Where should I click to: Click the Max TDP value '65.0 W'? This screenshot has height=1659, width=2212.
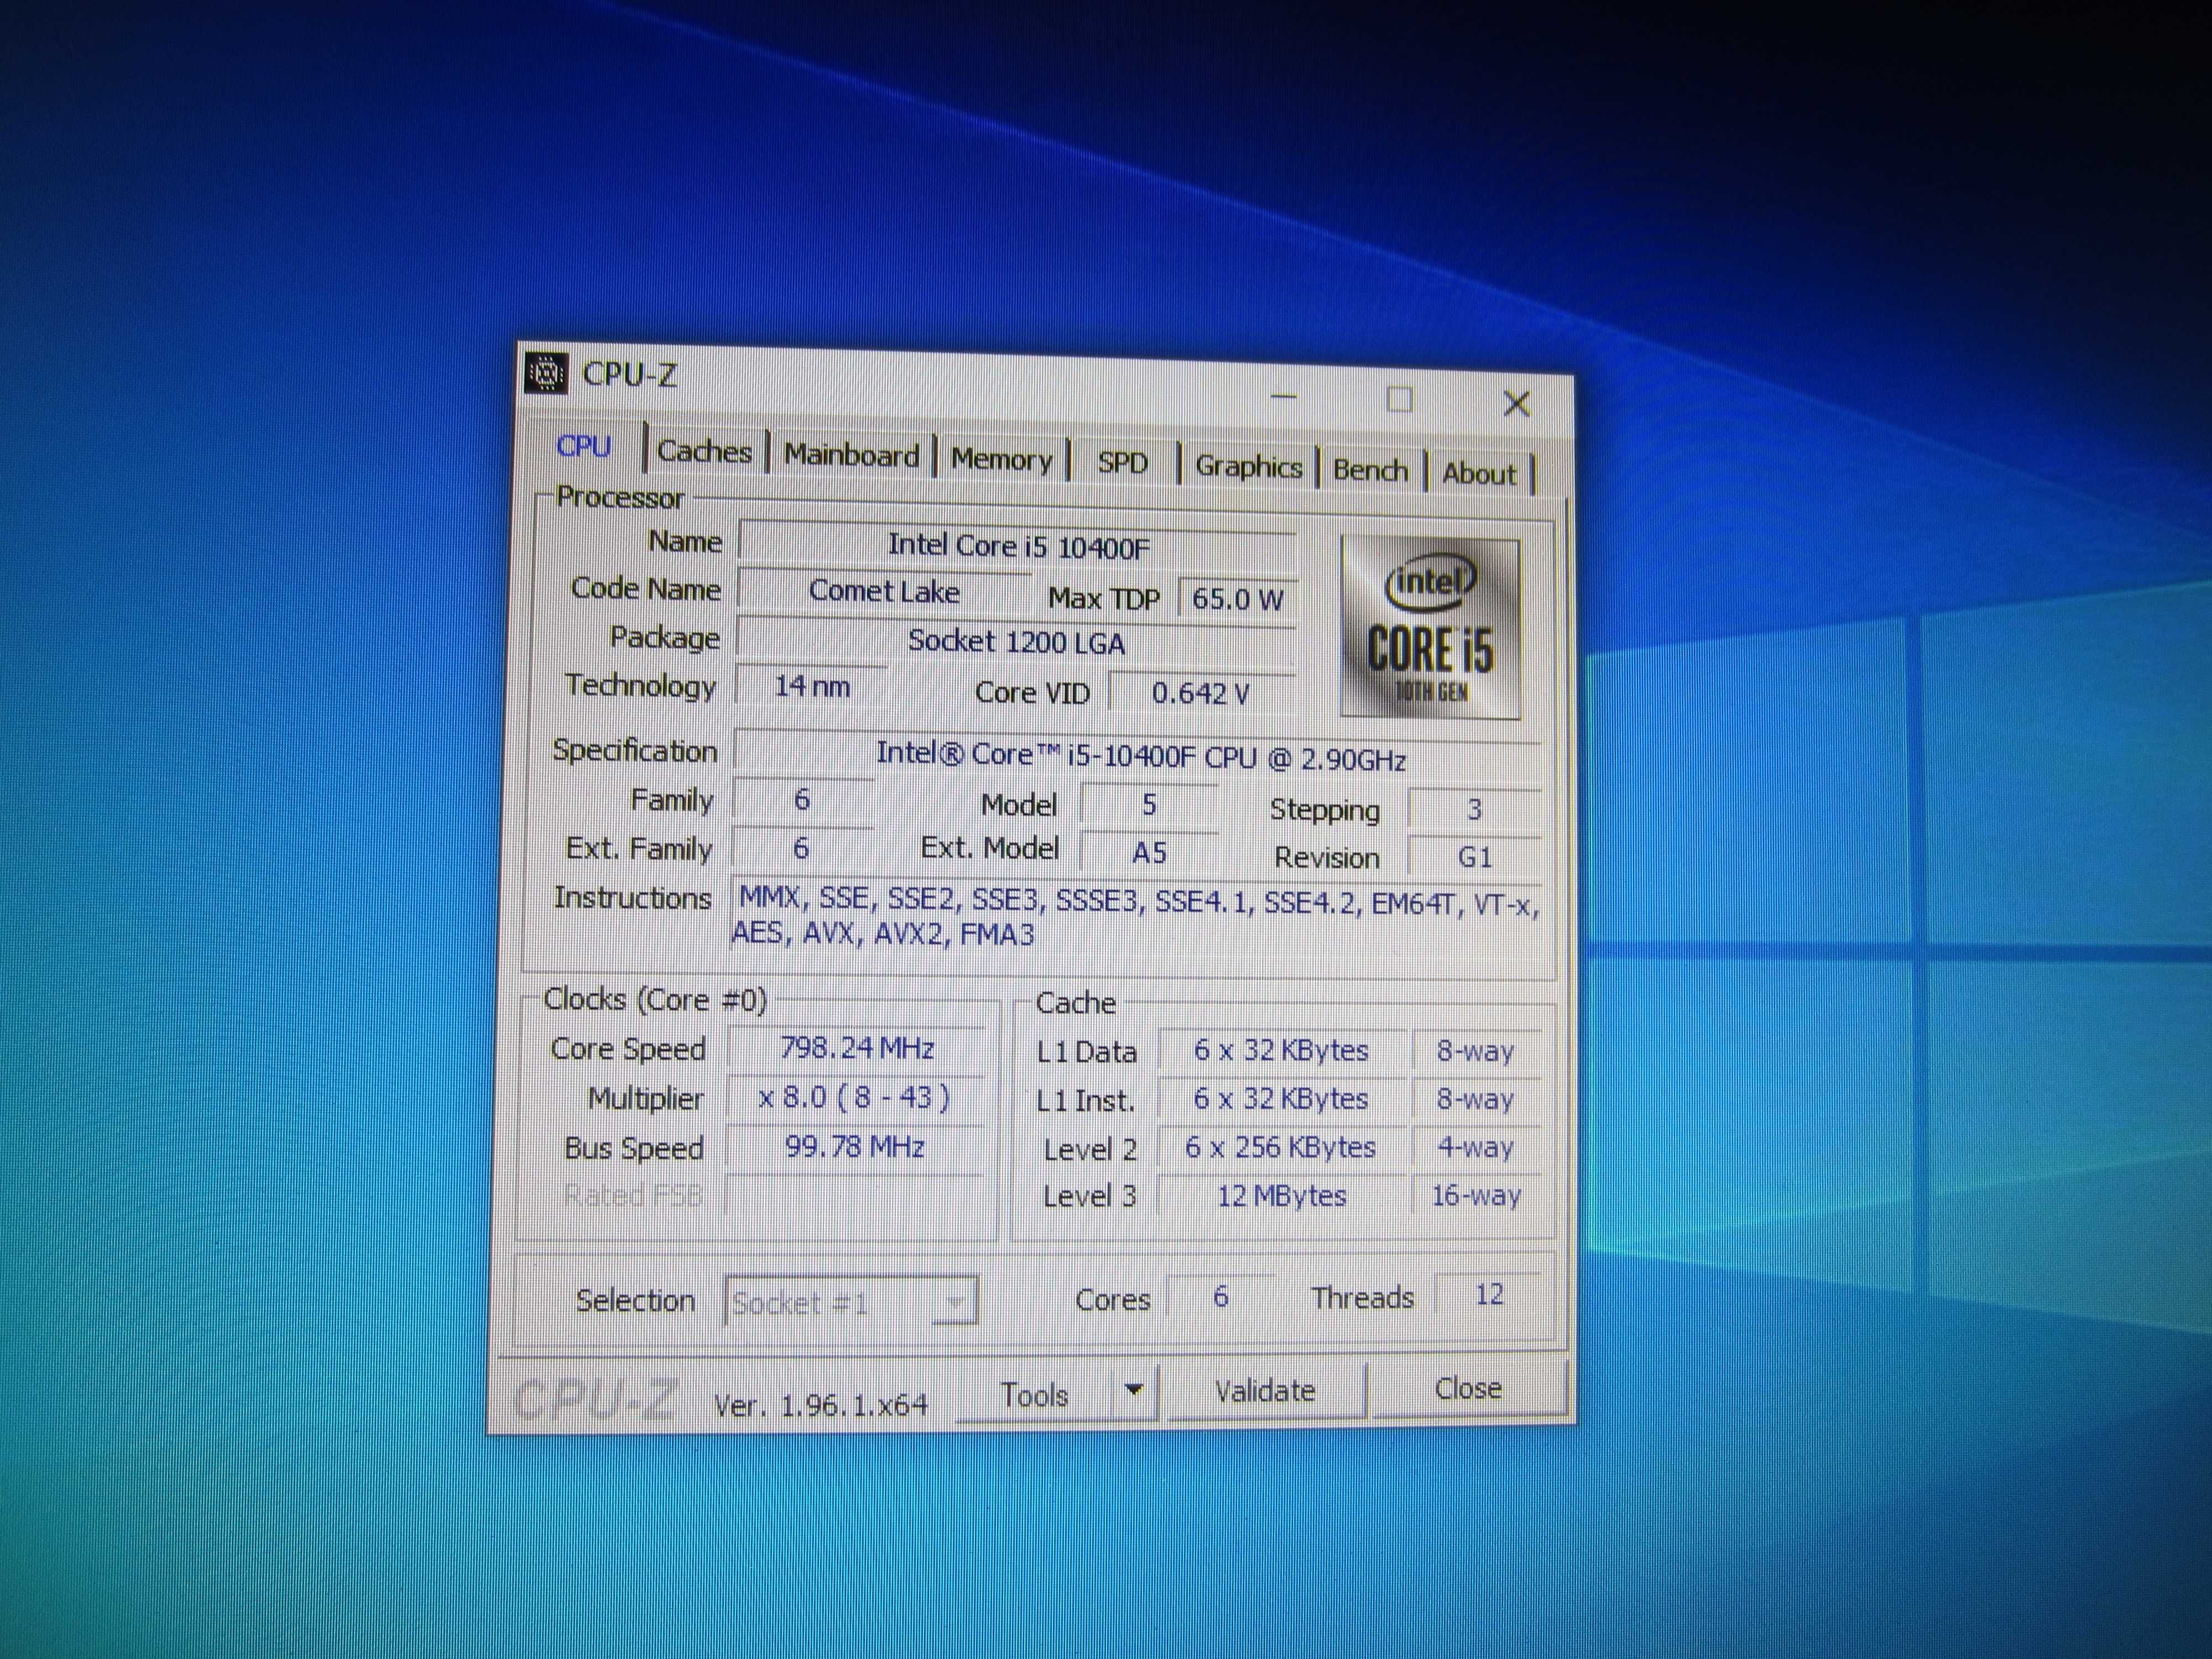coord(1238,599)
